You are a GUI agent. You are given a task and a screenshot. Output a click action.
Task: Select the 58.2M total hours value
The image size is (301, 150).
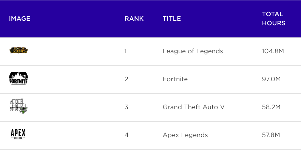click(x=271, y=107)
